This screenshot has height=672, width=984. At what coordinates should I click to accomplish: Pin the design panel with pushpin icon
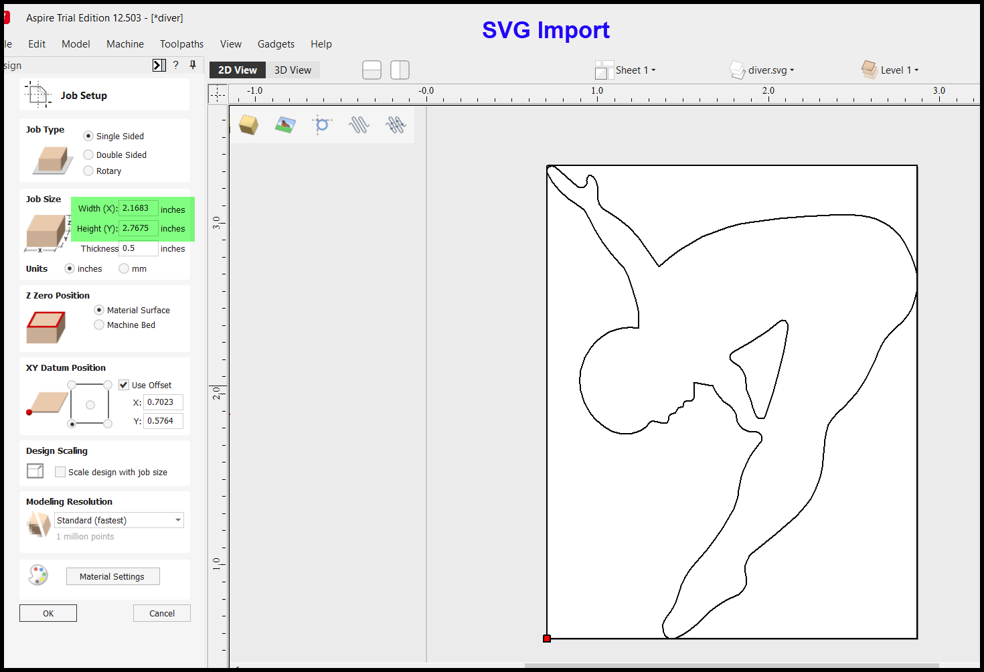click(x=193, y=65)
